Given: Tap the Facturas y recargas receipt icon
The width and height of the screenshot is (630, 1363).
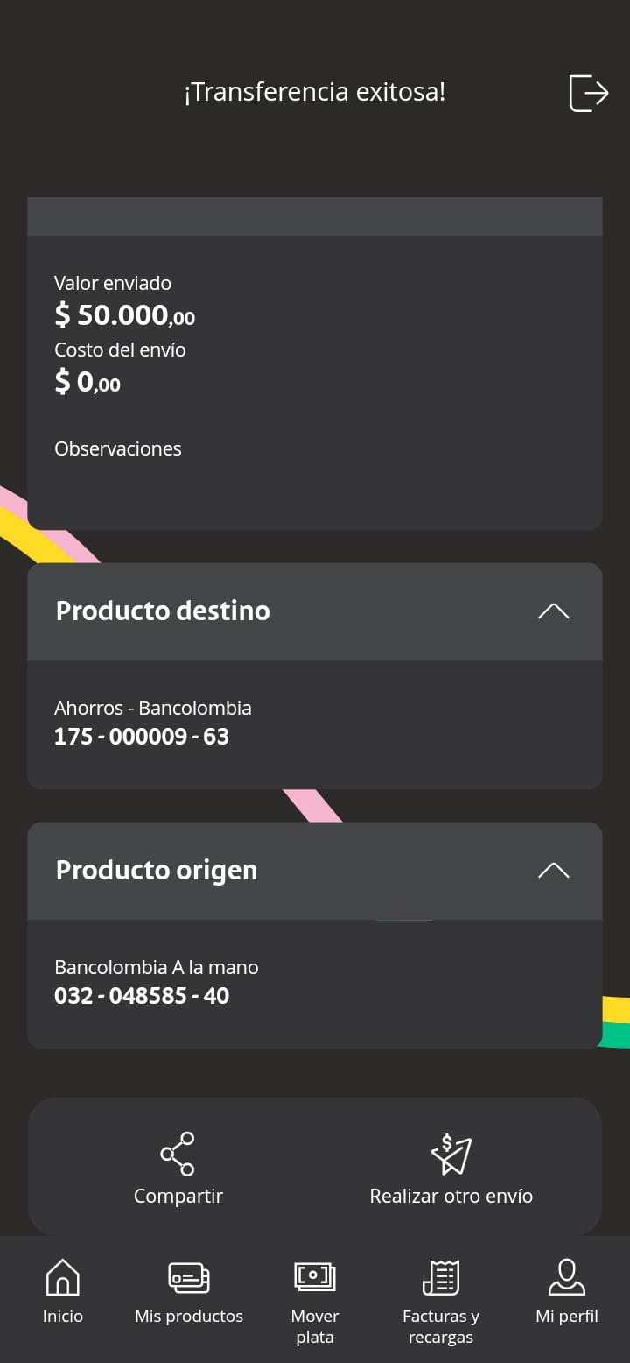Looking at the screenshot, I should (441, 1278).
